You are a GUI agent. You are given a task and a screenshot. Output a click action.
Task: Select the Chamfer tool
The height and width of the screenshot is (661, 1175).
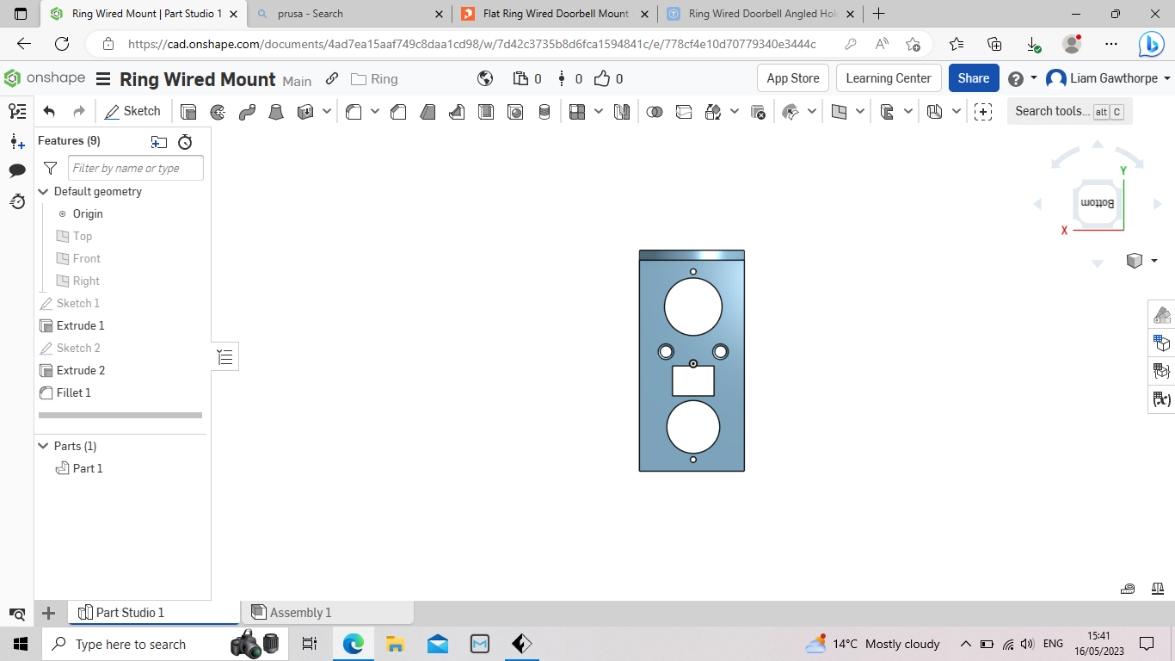(398, 112)
